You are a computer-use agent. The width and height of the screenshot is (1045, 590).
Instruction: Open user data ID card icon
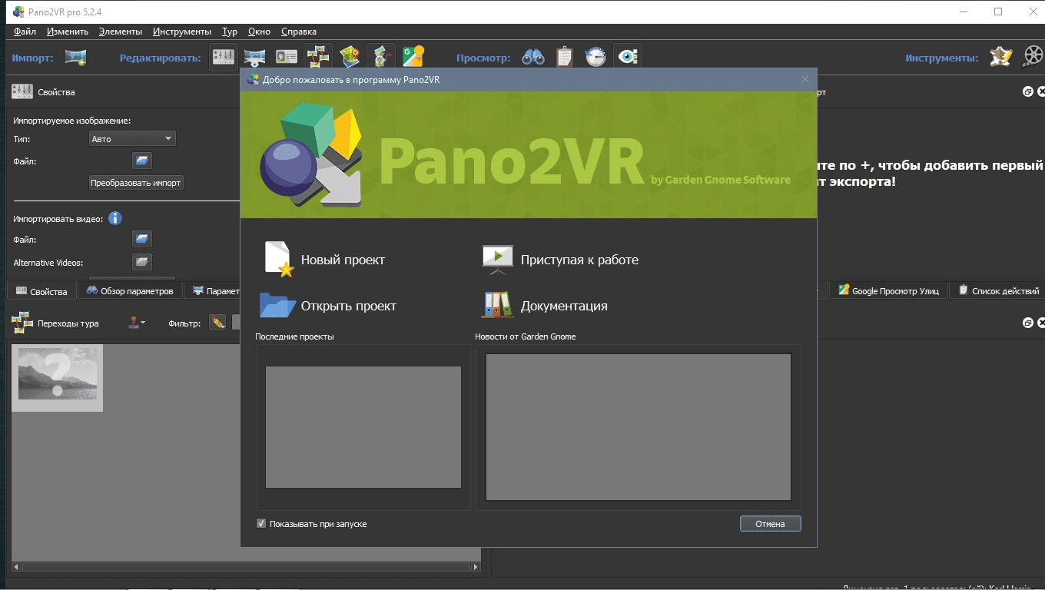286,57
